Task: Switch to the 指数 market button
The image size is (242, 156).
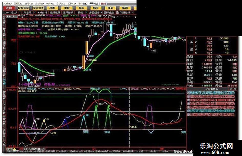Action: (x=67, y=8)
